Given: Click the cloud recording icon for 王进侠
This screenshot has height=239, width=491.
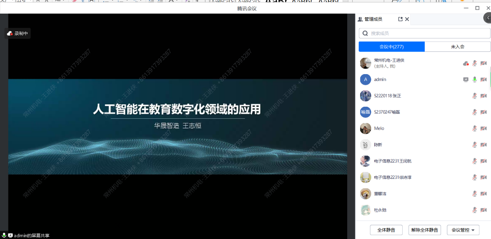Looking at the screenshot, I should [466, 63].
